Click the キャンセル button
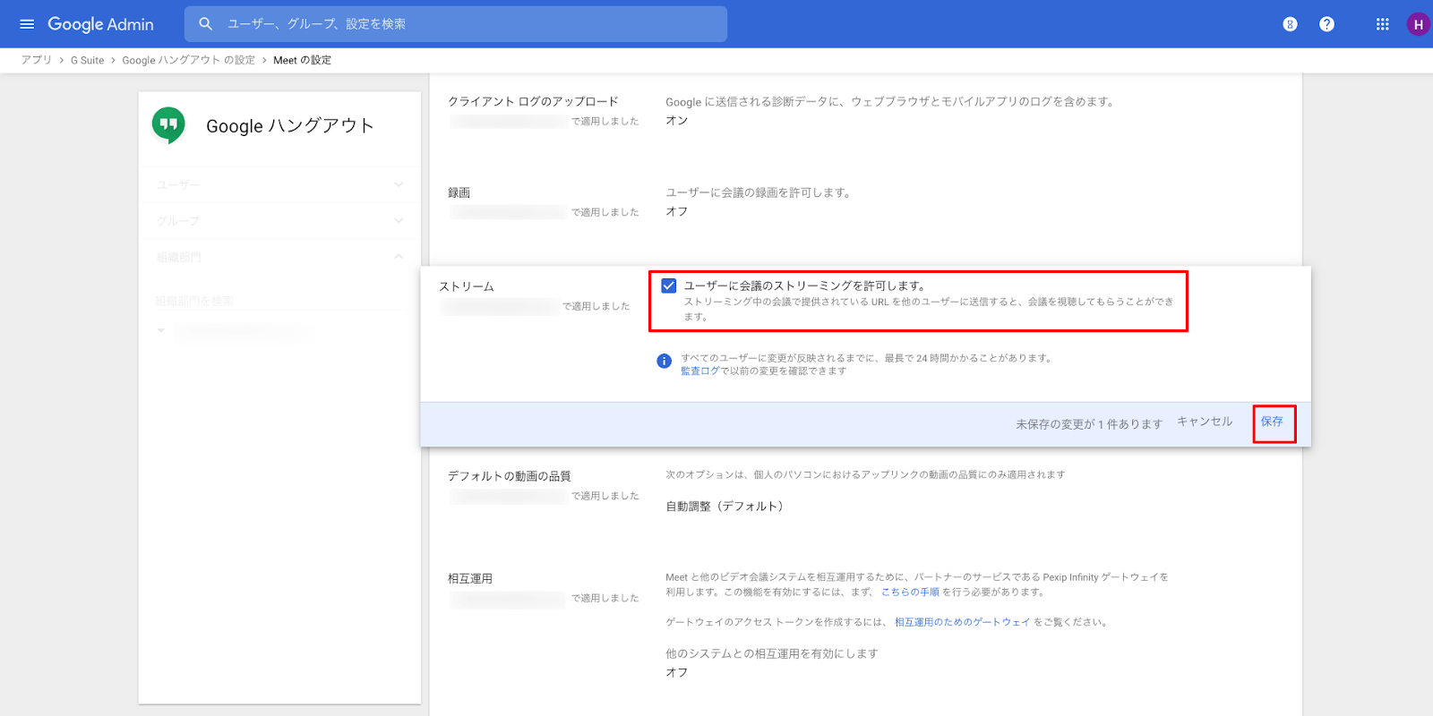 tap(1204, 422)
